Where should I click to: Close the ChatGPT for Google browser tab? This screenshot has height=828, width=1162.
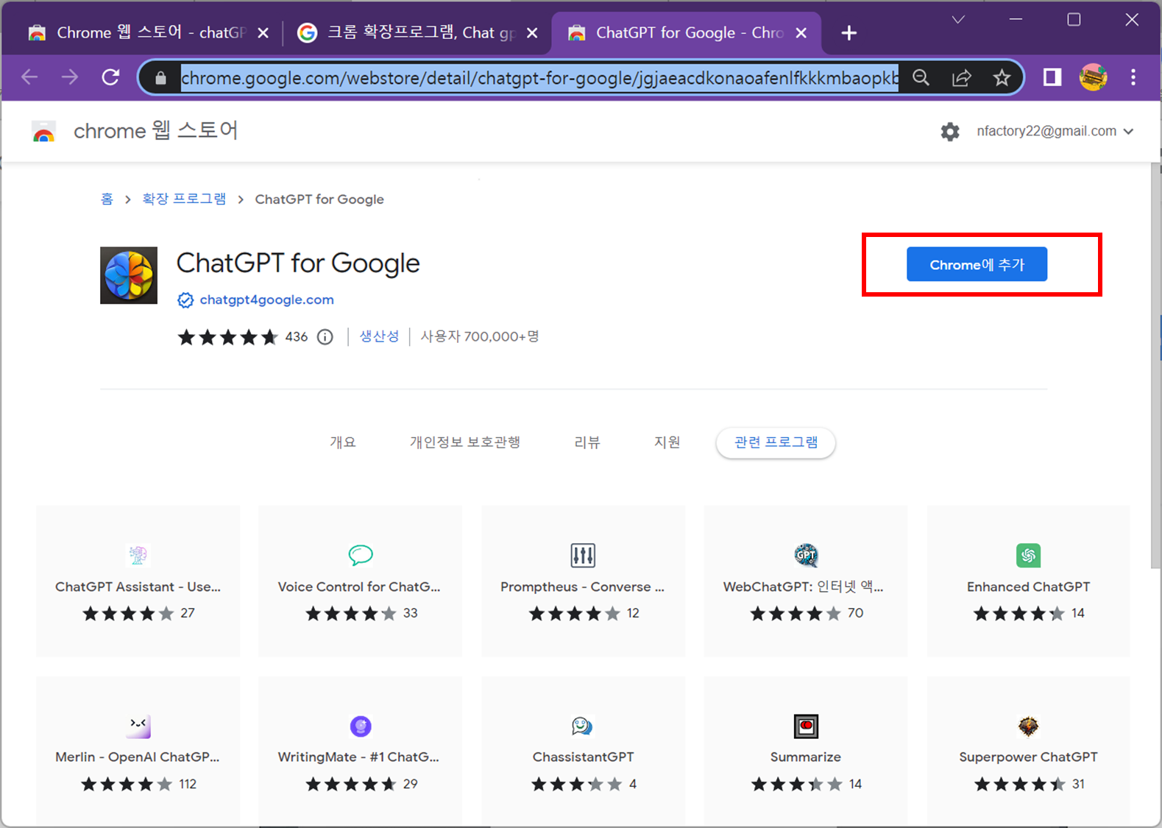point(801,33)
